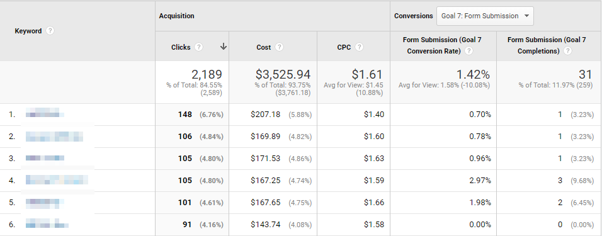Select the total cost $3,525.94
Image resolution: width=602 pixels, height=236 pixels.
283,74
